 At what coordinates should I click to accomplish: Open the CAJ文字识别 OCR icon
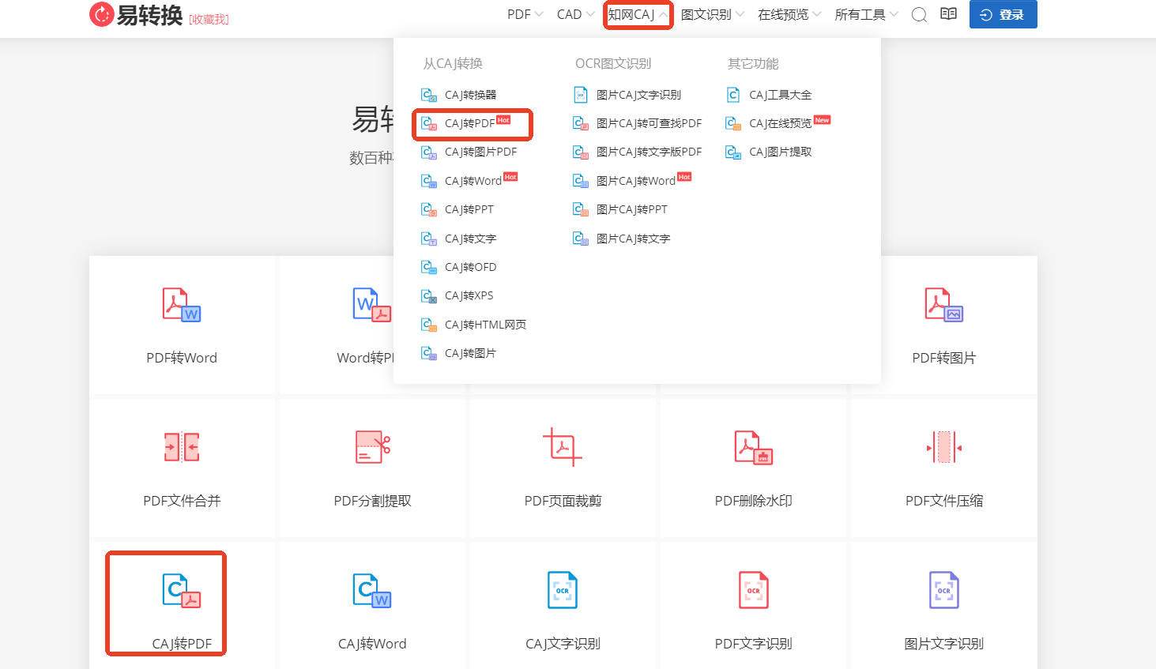click(563, 590)
